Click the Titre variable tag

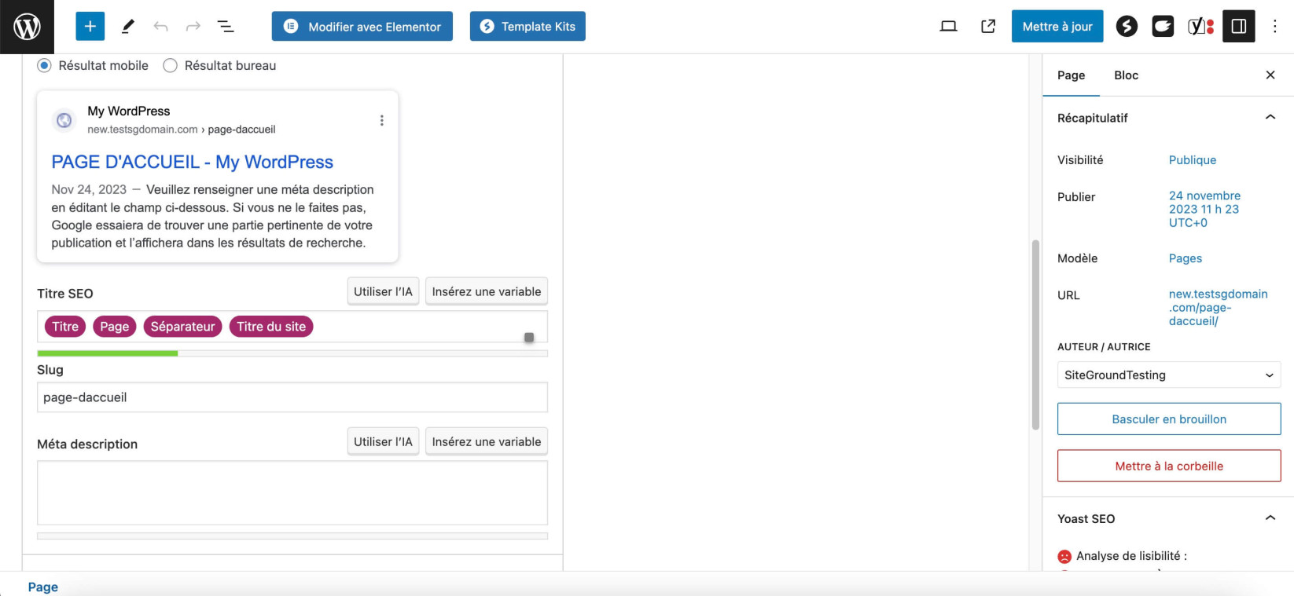click(x=65, y=327)
